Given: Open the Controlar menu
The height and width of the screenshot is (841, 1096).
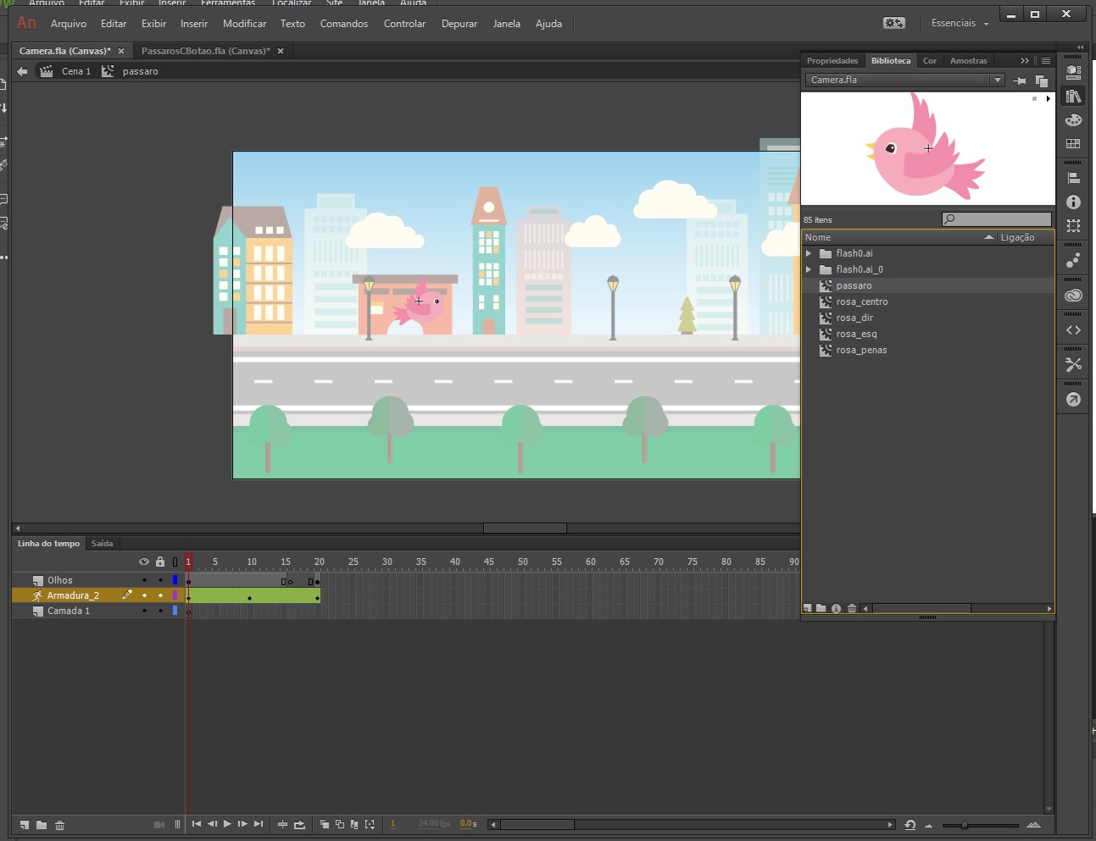Looking at the screenshot, I should click(x=404, y=24).
